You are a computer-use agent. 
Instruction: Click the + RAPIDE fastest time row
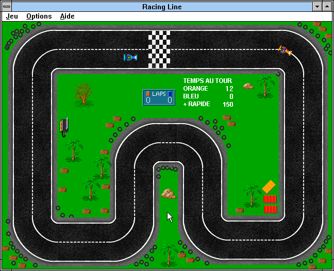tap(208, 104)
